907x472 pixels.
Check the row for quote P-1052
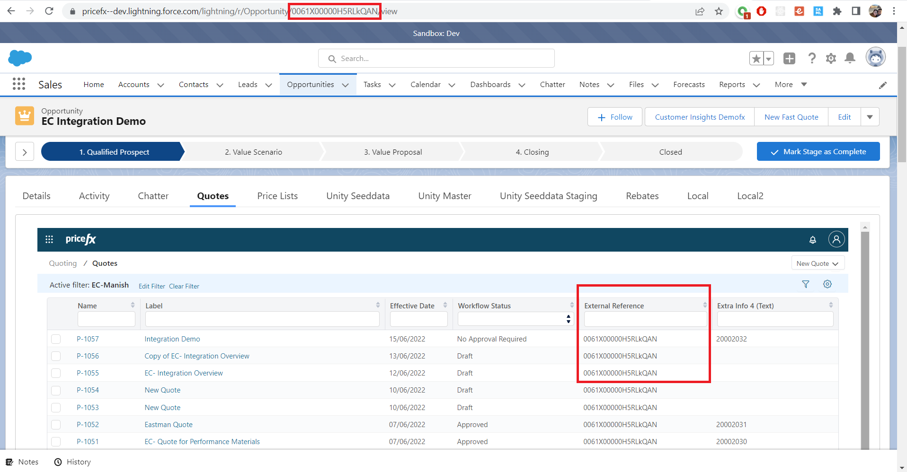click(x=56, y=425)
